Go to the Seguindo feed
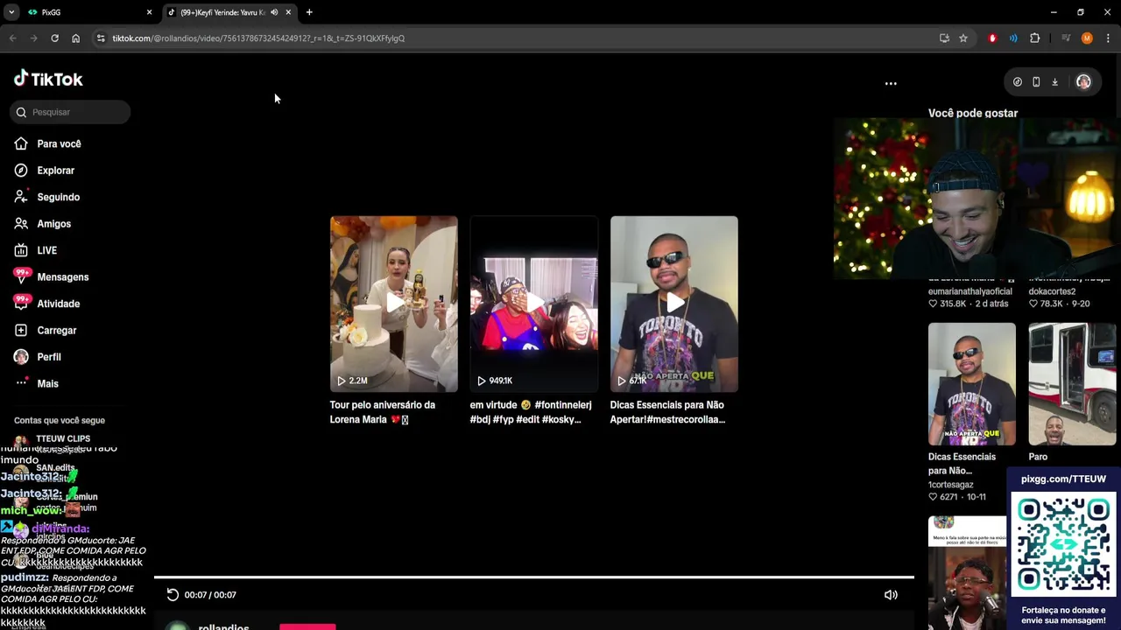The image size is (1121, 630). coord(58,197)
